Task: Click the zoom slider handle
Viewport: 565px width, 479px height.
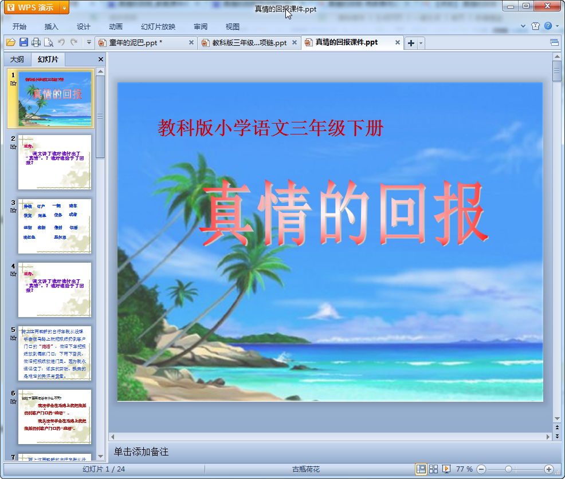Action: click(508, 469)
